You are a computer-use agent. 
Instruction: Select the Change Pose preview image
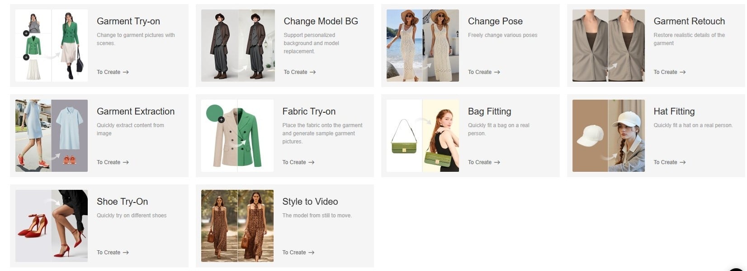click(x=423, y=46)
